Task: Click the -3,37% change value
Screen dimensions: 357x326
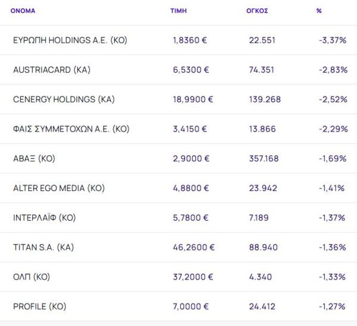Action: click(x=333, y=40)
